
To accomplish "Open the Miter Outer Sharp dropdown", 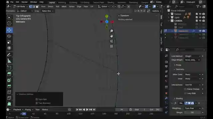I will 193,74.
